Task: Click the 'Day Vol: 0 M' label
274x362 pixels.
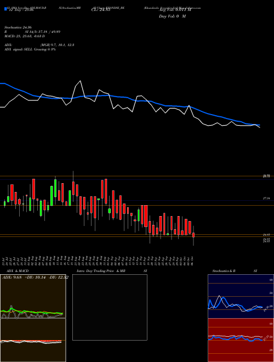Action: coord(172,16)
